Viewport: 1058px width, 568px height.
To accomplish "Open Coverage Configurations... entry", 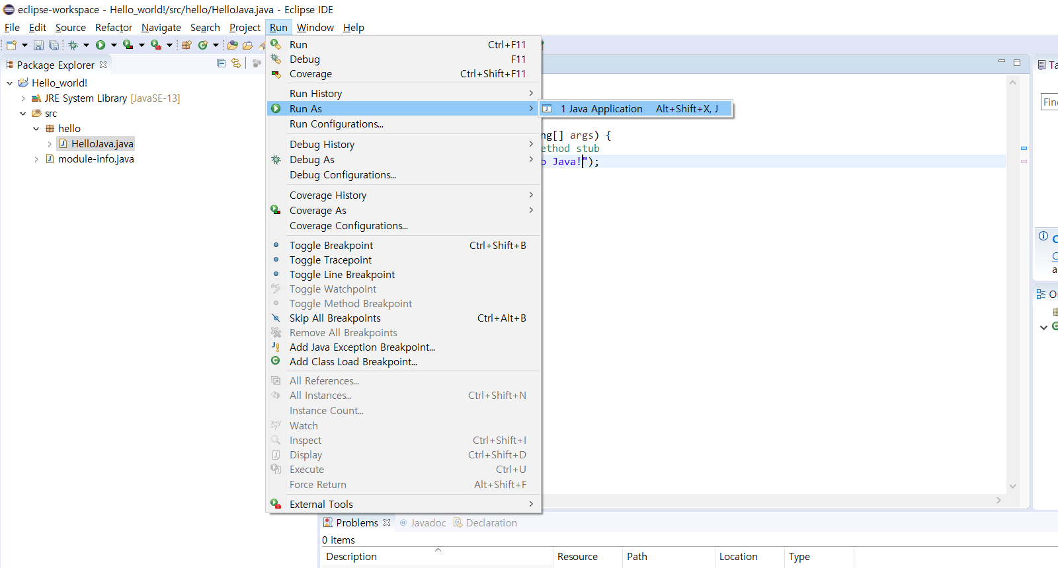I will coord(403,226).
